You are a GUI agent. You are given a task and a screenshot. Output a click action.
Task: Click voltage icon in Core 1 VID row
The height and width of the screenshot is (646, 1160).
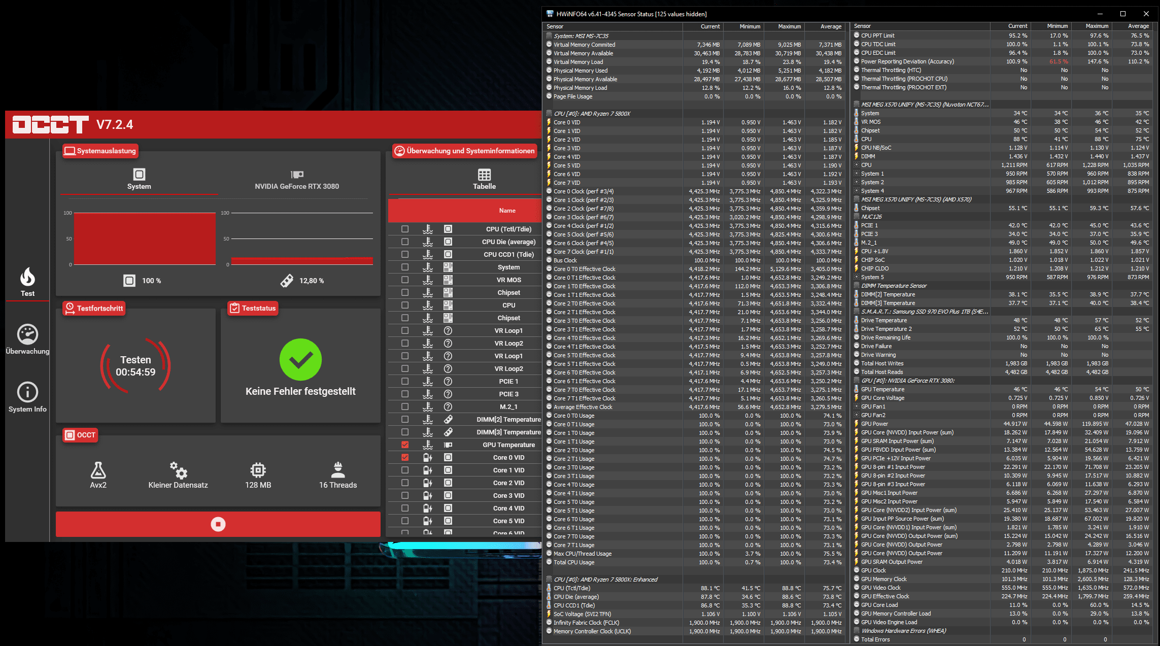(x=428, y=470)
